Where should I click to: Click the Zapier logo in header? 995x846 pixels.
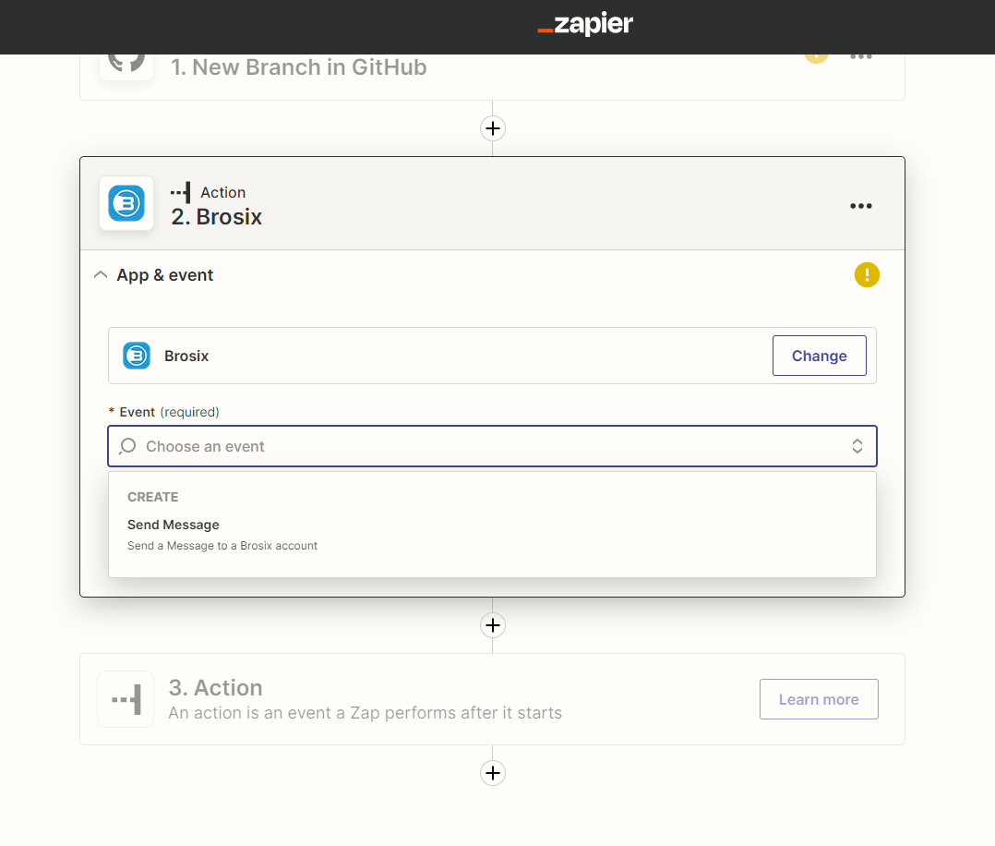click(584, 25)
